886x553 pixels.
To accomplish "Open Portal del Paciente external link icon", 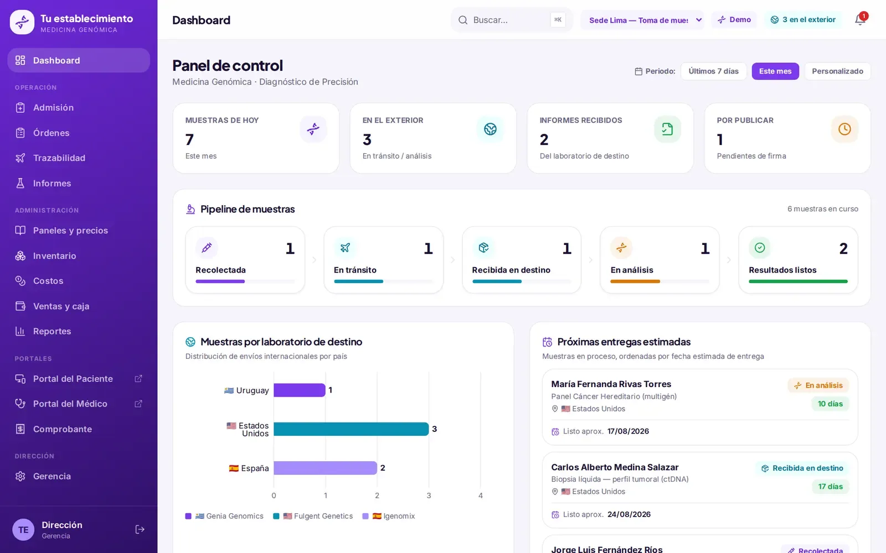I will [x=138, y=379].
